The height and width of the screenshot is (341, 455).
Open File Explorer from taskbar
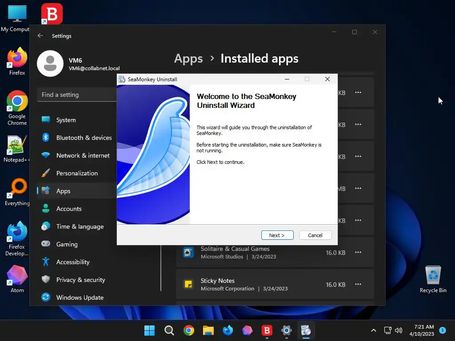pyautogui.click(x=208, y=330)
